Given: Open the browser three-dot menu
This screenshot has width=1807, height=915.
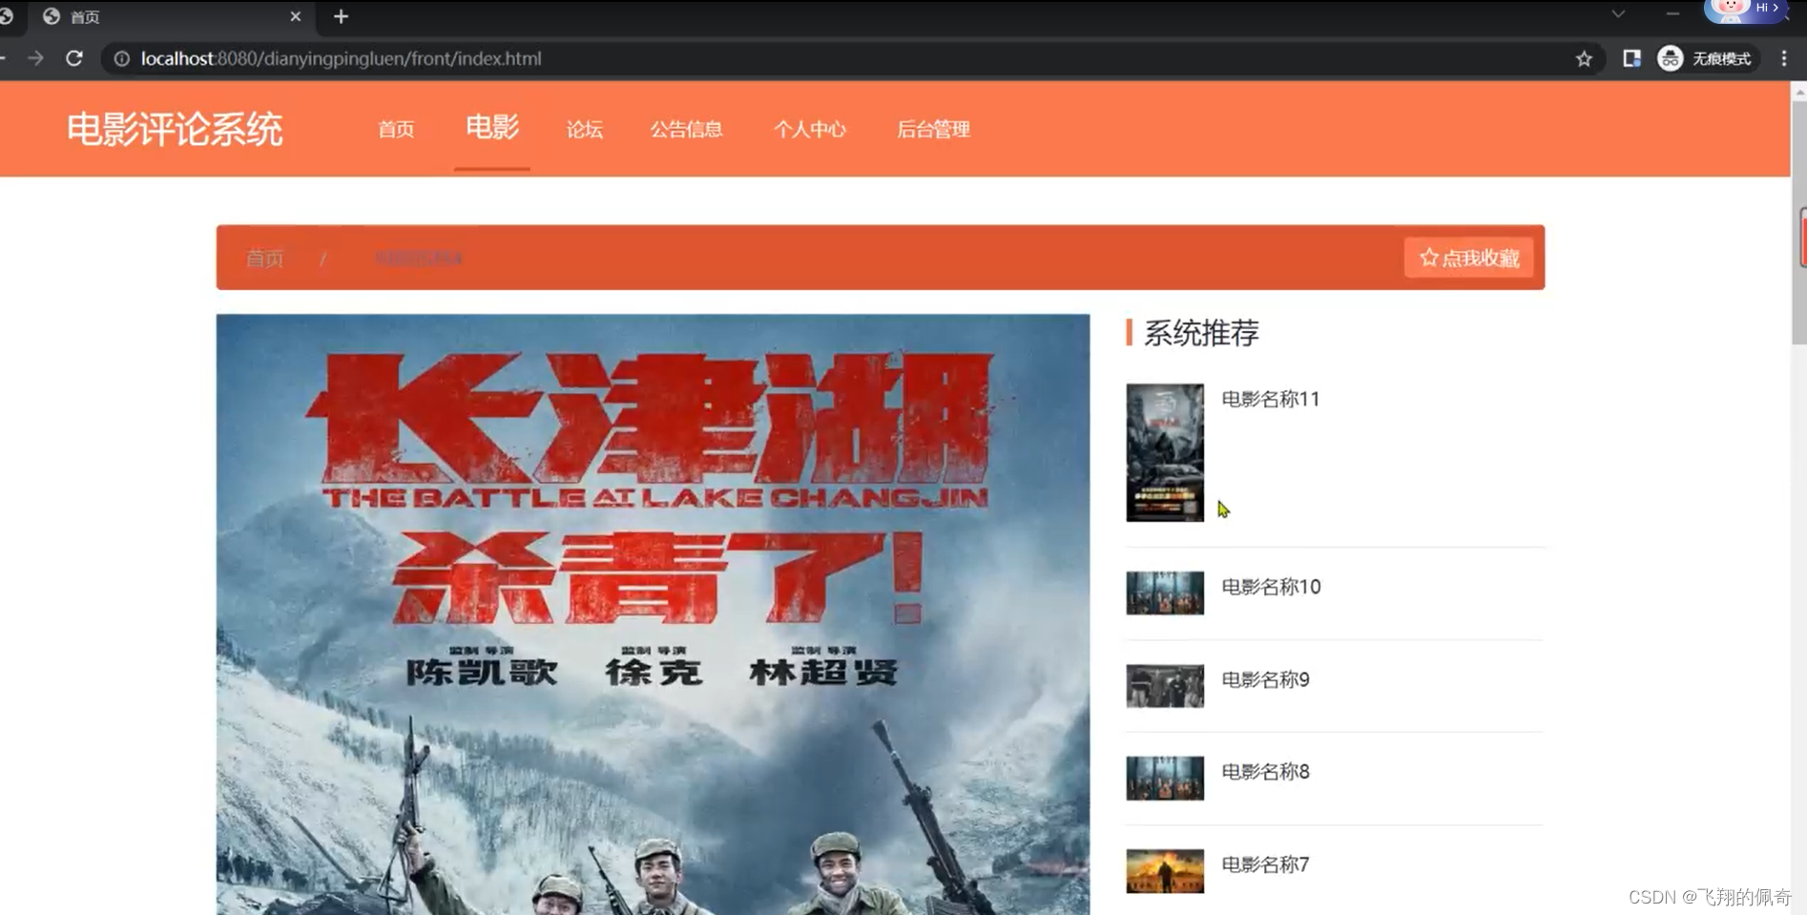Looking at the screenshot, I should [x=1783, y=58].
